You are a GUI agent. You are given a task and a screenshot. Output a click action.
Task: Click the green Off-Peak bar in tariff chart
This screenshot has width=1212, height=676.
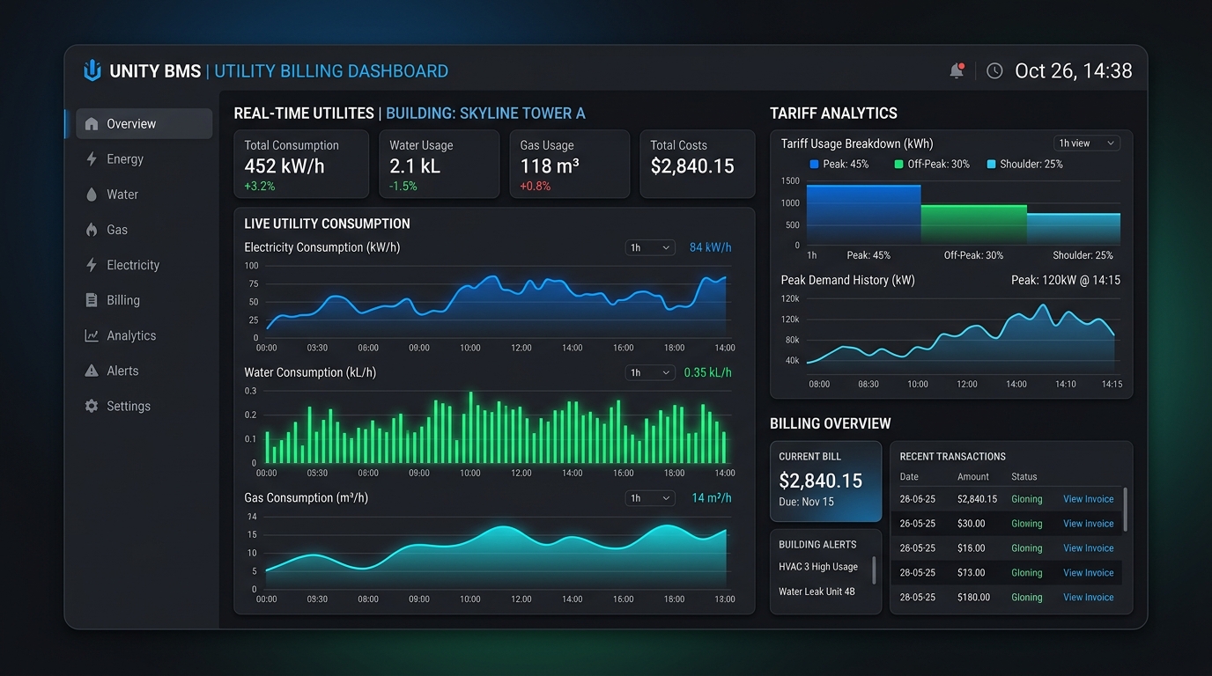tap(974, 225)
